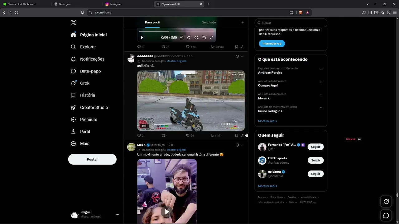Open Creator Studio
The width and height of the screenshot is (399, 224).
(89, 107)
